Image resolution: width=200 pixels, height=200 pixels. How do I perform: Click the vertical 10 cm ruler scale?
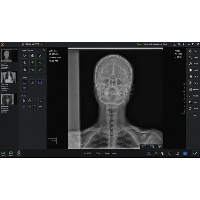(x=184, y=97)
